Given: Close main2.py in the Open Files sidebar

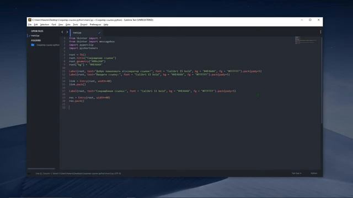Looking at the screenshot, I should tap(29, 36).
